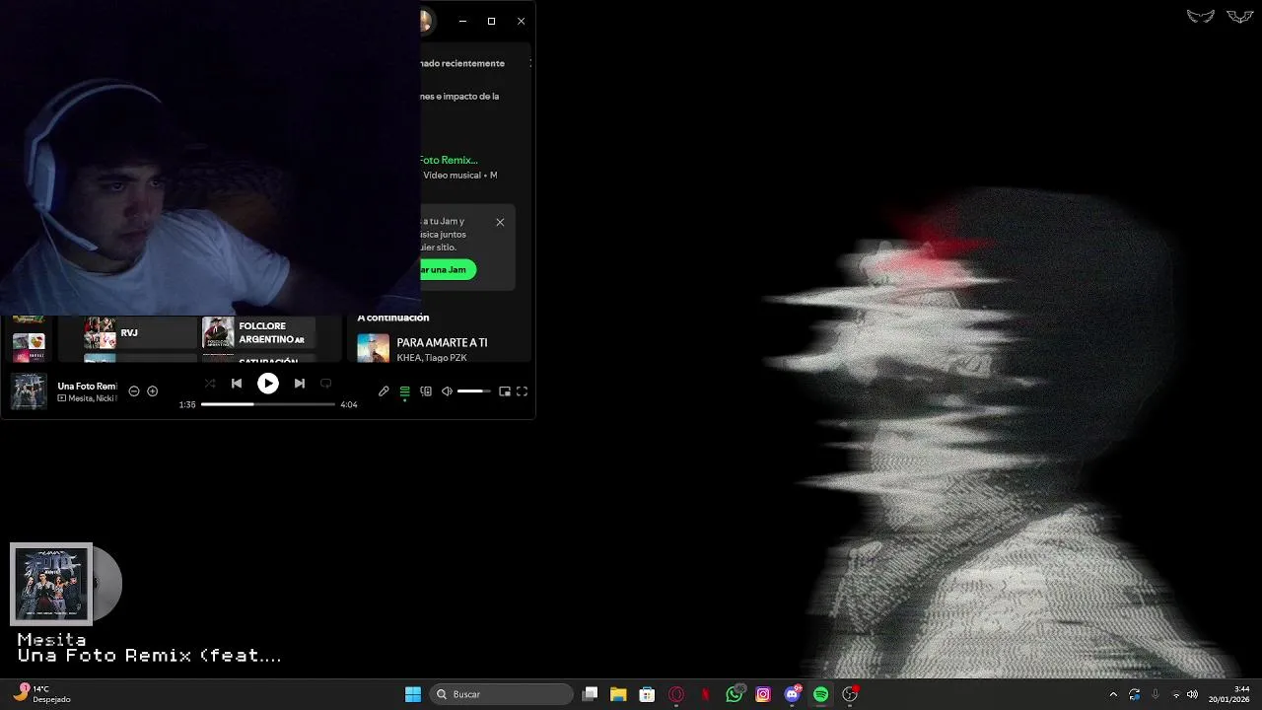Viewport: 1262px width, 710px height.
Task: Mute the Spotify volume speaker icon
Action: click(x=447, y=391)
